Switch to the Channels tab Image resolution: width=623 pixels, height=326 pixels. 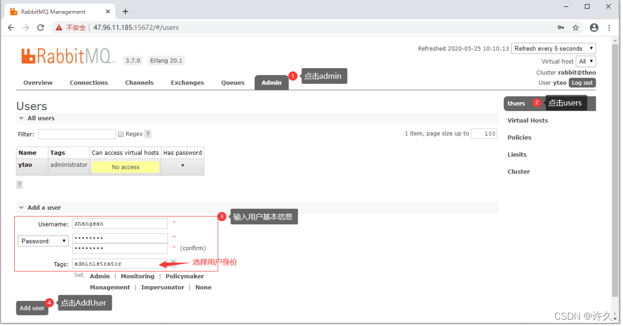(x=140, y=83)
